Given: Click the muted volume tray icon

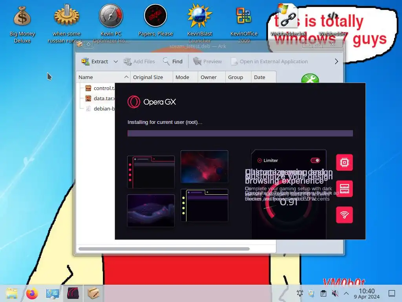Looking at the screenshot, I should [335, 293].
